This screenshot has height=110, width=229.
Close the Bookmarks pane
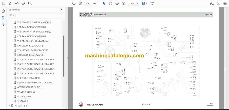pyautogui.click(x=61, y=10)
